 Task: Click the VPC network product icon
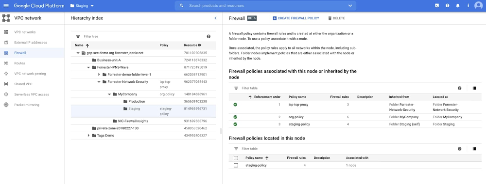pyautogui.click(x=6, y=18)
